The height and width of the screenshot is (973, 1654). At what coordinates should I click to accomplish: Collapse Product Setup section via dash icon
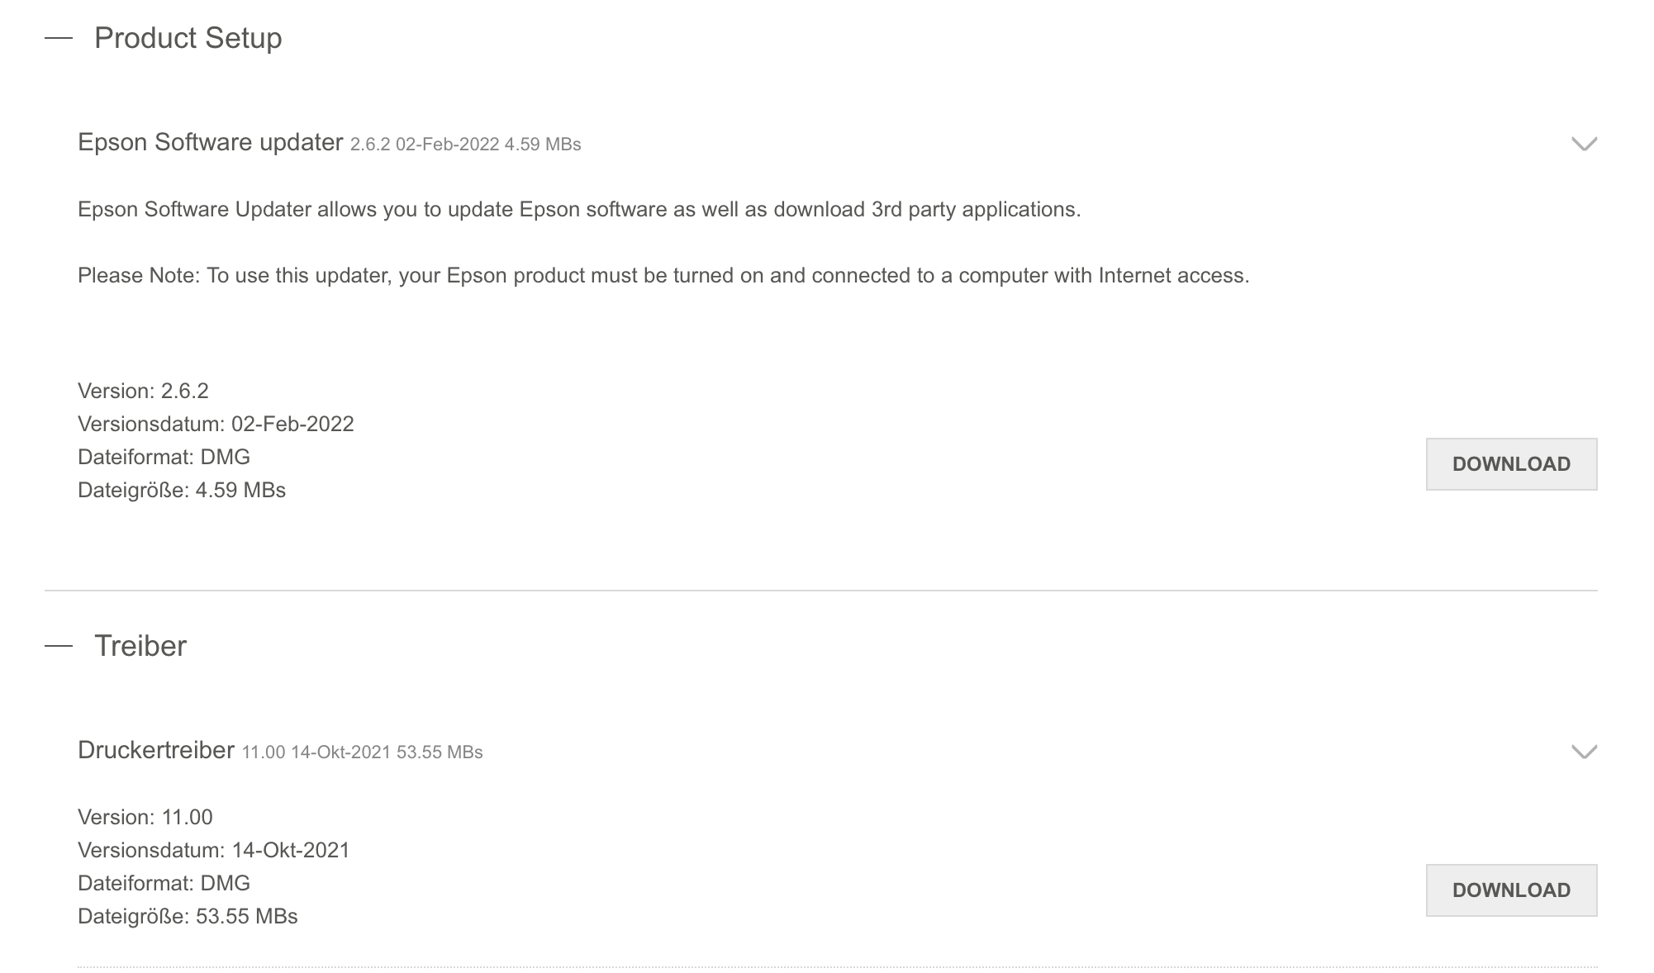(x=59, y=38)
